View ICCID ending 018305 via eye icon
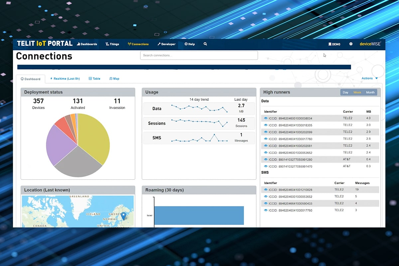The image size is (399, 266). [x=266, y=125]
